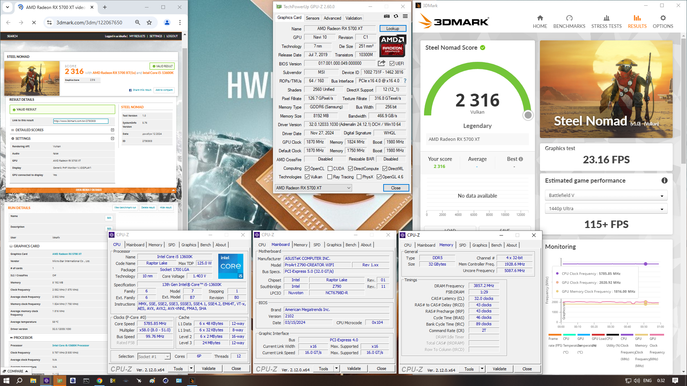The image size is (687, 386).
Task: Click the MY RESULTS link
Action: coord(137,36)
